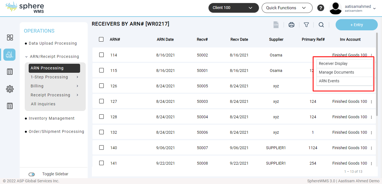
Task: Expand the Quick Functions dropdown
Action: pyautogui.click(x=287, y=8)
